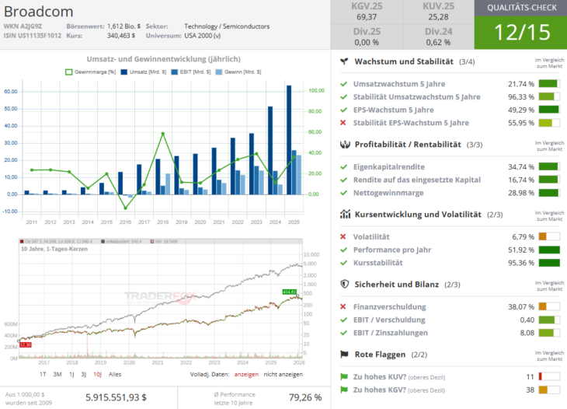The image size is (567, 409).
Task: Click the Rote Flaggen flag icon
Action: tap(344, 355)
